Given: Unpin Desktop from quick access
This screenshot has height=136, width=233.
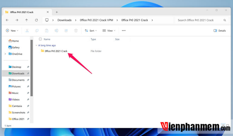Looking at the screenshot, I should pyautogui.click(x=28, y=67).
